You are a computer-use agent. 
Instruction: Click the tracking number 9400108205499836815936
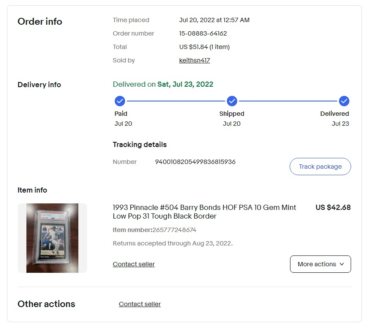(x=195, y=162)
